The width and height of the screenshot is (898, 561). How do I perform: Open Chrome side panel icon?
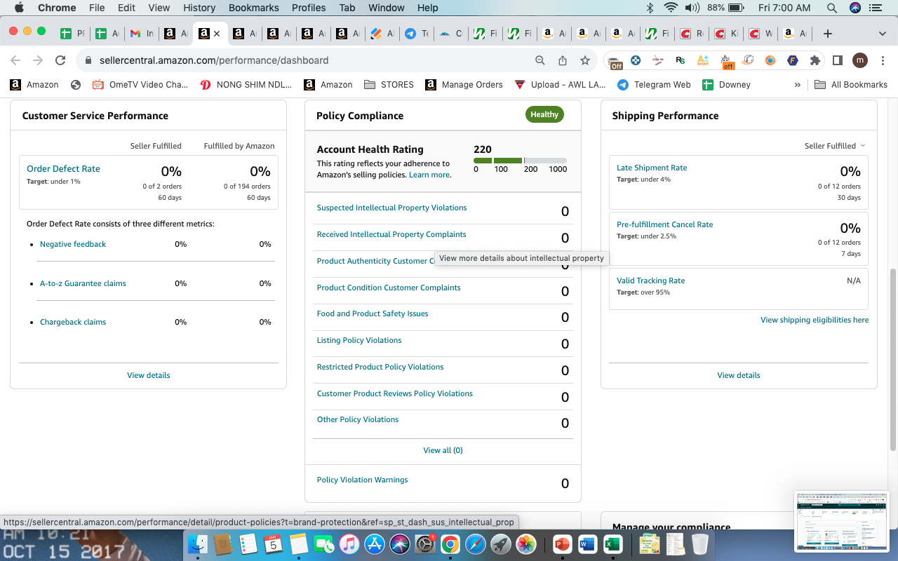pos(837,60)
